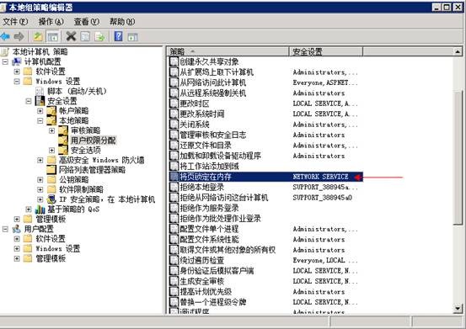Expand the 审核策略 tree node
The width and height of the screenshot is (466, 329).
click(51, 130)
